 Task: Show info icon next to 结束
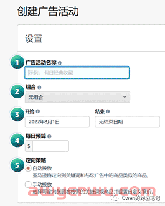point(108,111)
